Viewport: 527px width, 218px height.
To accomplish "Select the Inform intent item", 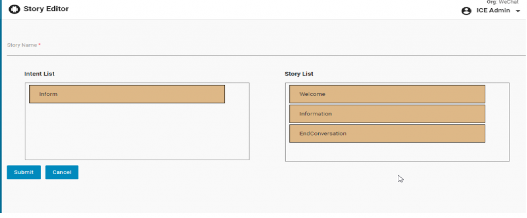I will (x=127, y=94).
